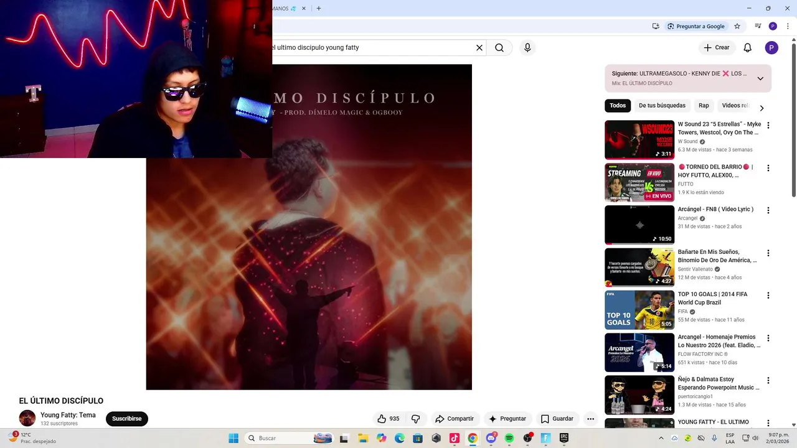797x448 pixels.
Task: Open options menu for W Sound 23 video
Action: pos(768,126)
